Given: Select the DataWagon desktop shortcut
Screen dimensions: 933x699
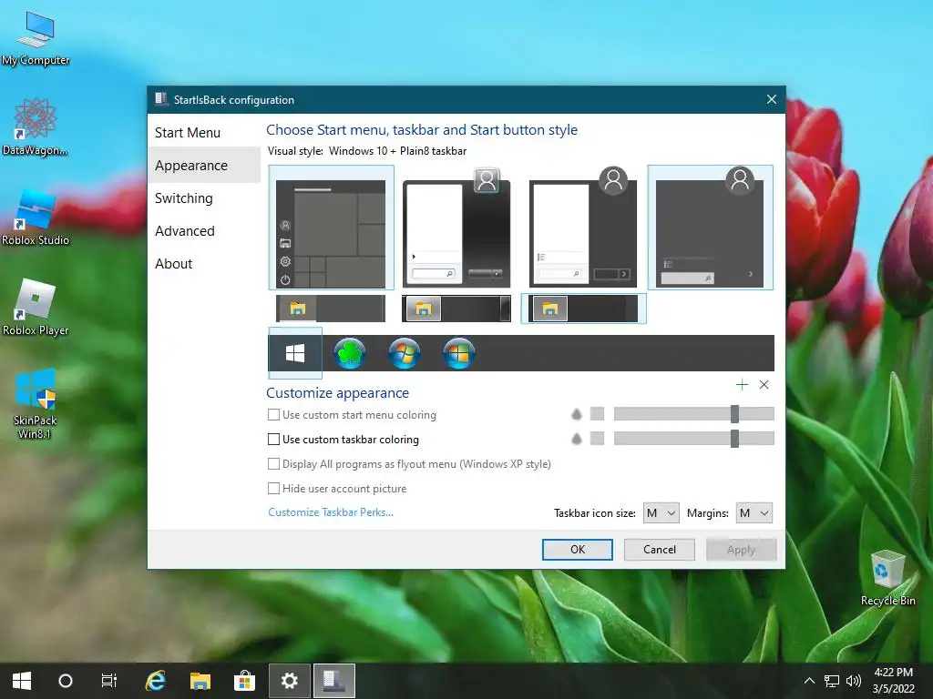Looking at the screenshot, I should pyautogui.click(x=36, y=127).
